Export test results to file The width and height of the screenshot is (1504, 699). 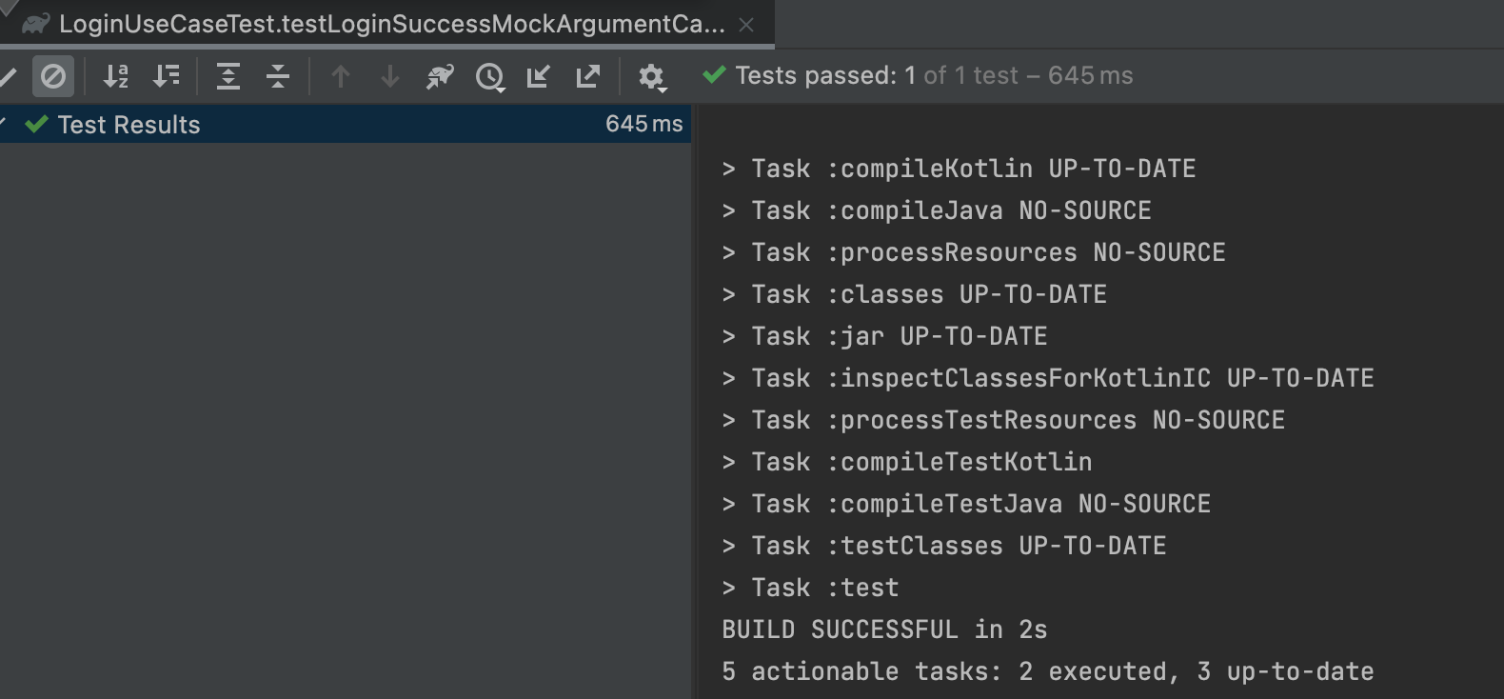click(x=588, y=76)
